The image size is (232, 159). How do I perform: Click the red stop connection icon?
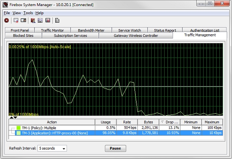click(7, 20)
